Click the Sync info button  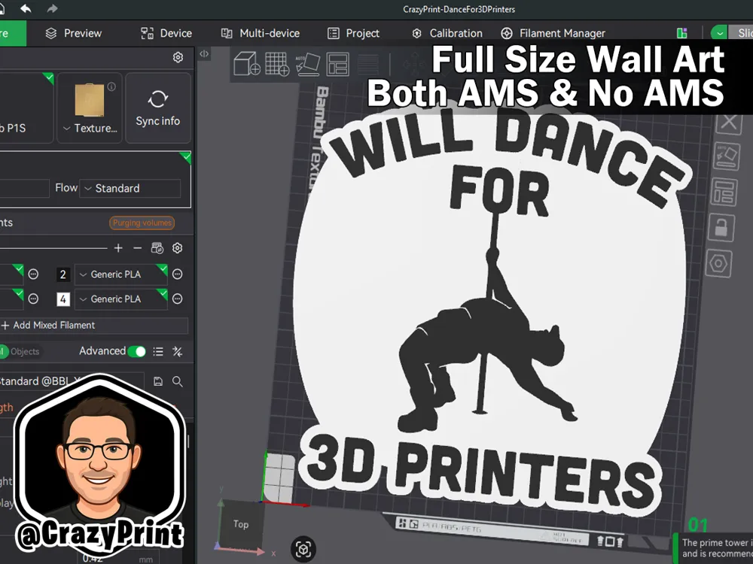[x=158, y=108]
